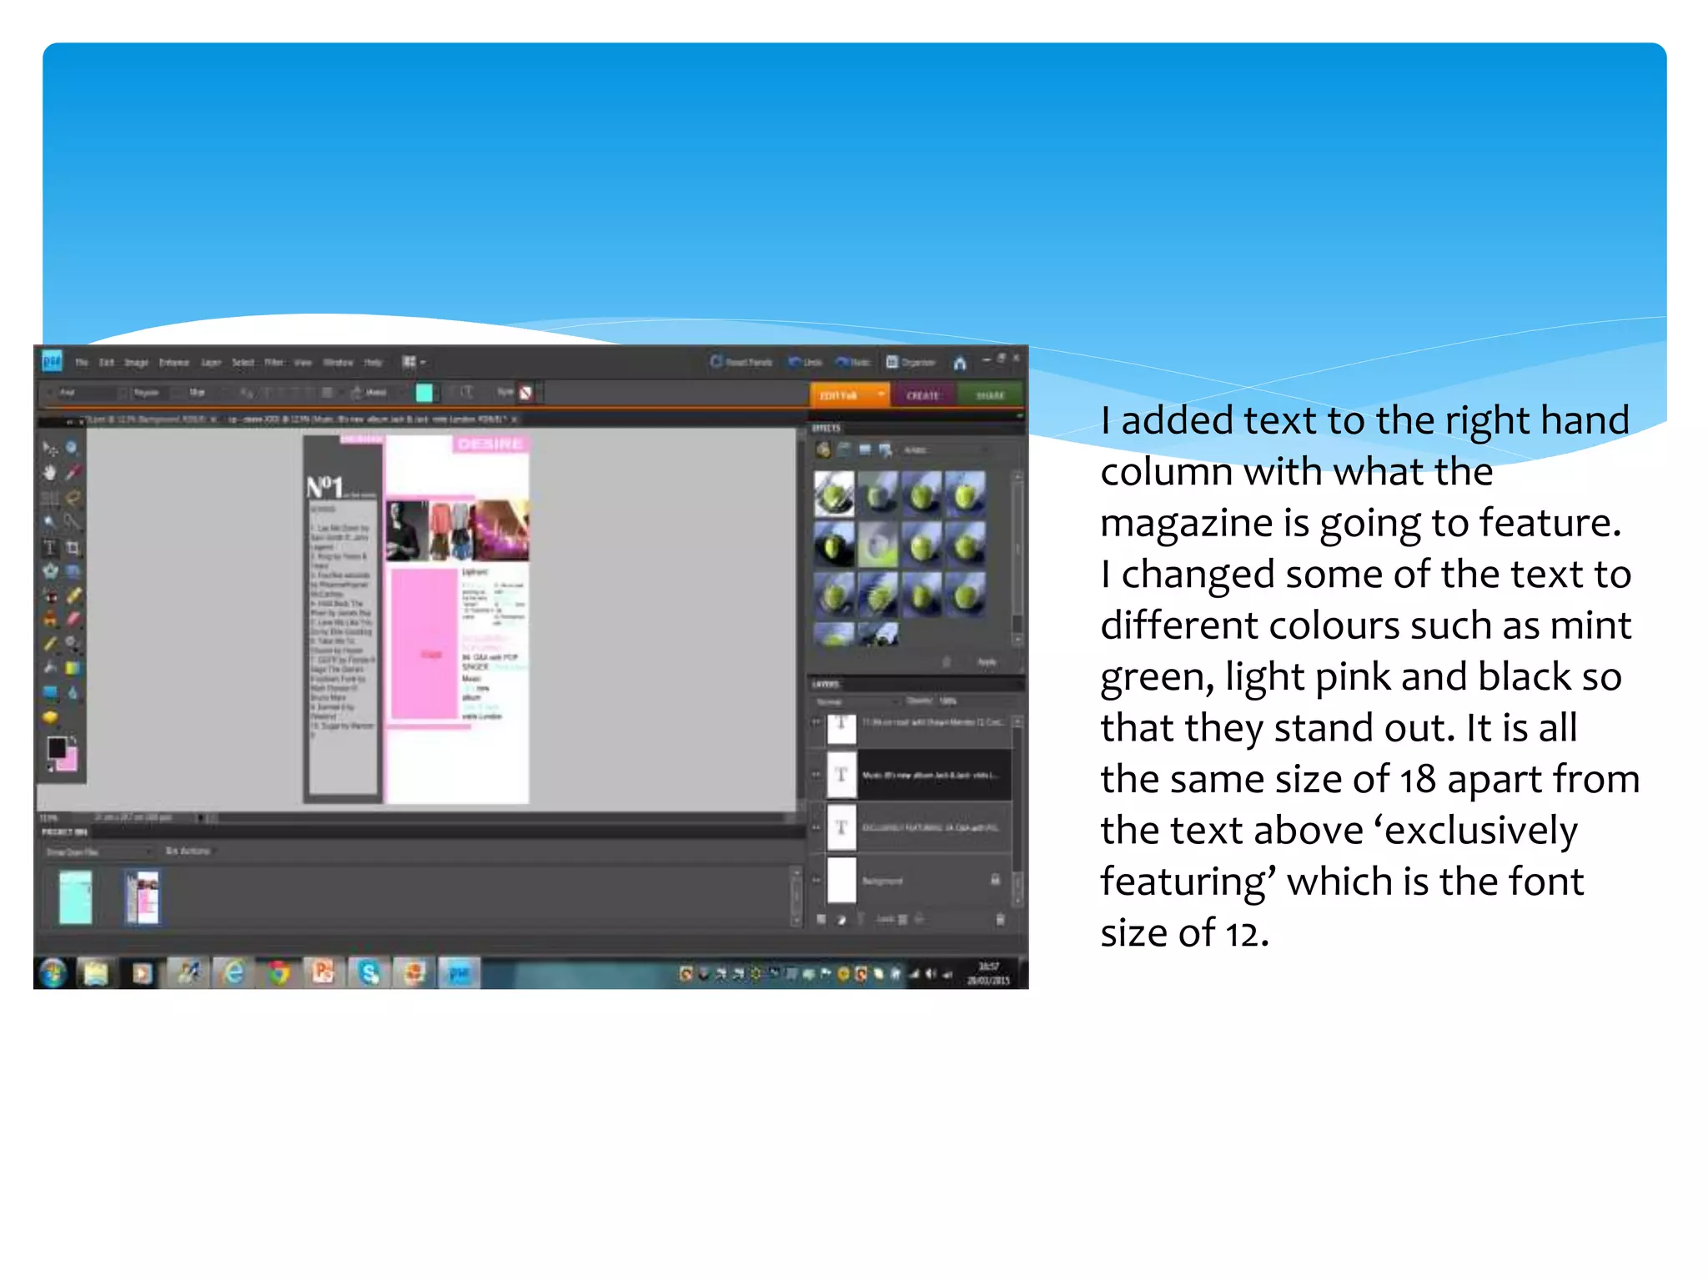
Task: Hide the Background layer eye icon
Action: (x=816, y=880)
